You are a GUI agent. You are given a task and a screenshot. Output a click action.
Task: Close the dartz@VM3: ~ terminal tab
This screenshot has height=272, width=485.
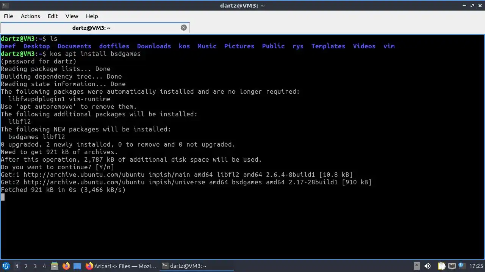pos(184,28)
